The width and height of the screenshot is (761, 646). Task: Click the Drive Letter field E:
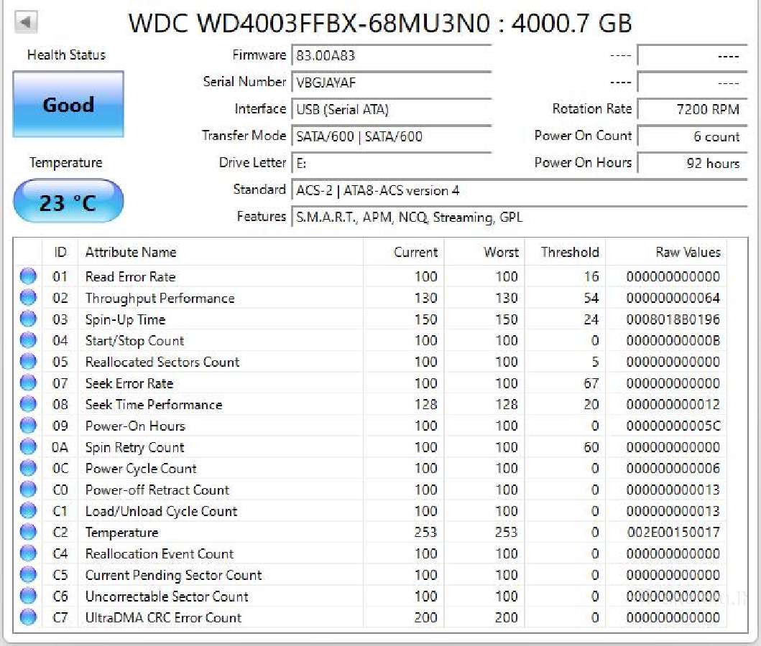point(391,164)
